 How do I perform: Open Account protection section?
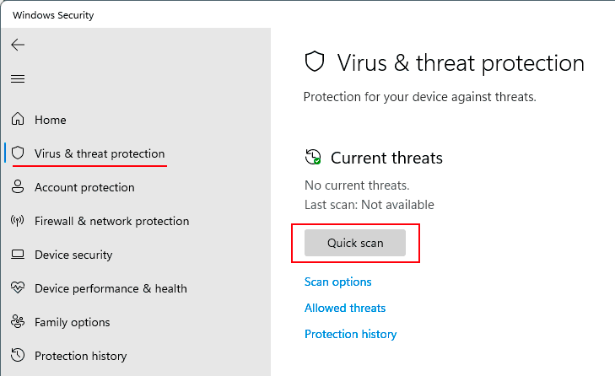[84, 187]
